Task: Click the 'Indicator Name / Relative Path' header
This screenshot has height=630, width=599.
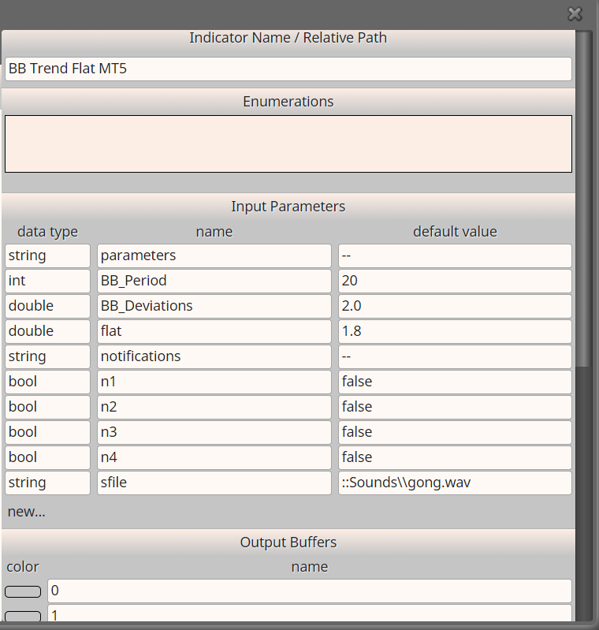Action: click(x=288, y=38)
